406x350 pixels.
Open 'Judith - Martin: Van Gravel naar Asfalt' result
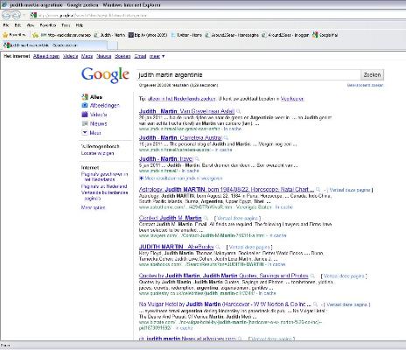point(186,111)
